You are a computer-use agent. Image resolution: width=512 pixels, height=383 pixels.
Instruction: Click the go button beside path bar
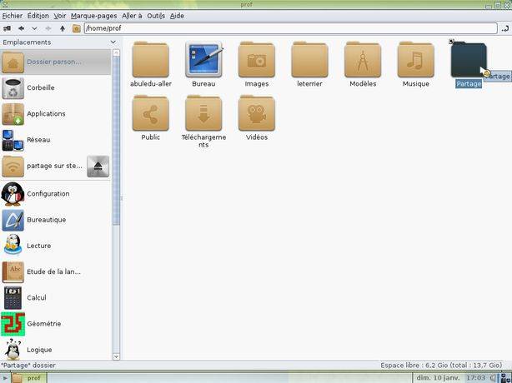click(504, 28)
